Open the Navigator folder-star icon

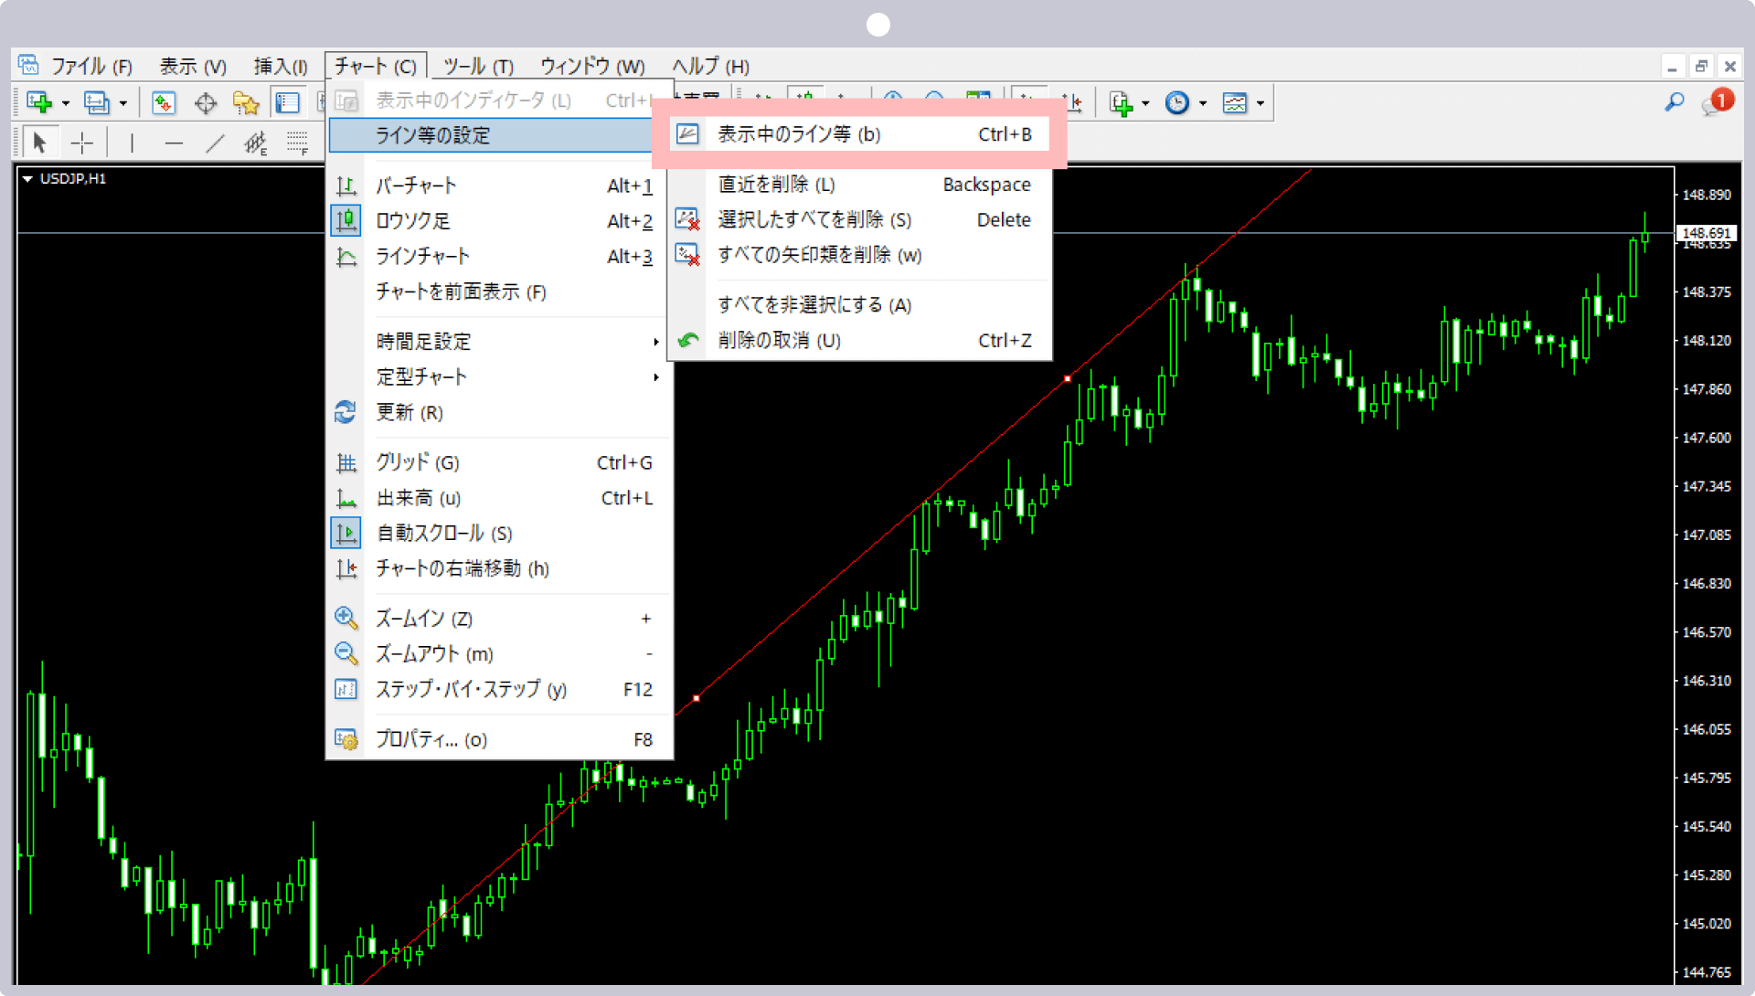click(x=246, y=102)
